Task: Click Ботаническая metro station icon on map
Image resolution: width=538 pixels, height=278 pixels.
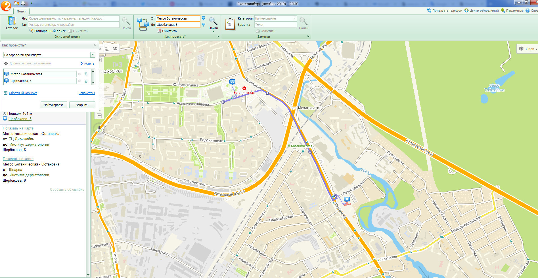Action: coord(244,88)
